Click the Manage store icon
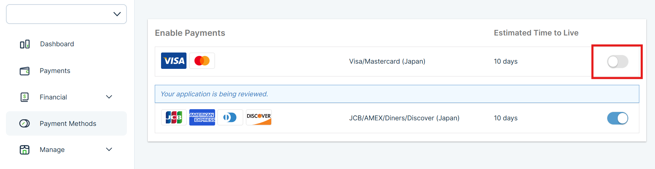 coord(25,150)
